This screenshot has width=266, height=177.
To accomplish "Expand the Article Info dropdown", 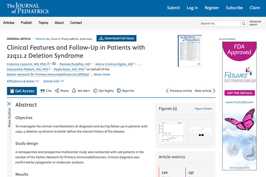I will click(54, 81).
